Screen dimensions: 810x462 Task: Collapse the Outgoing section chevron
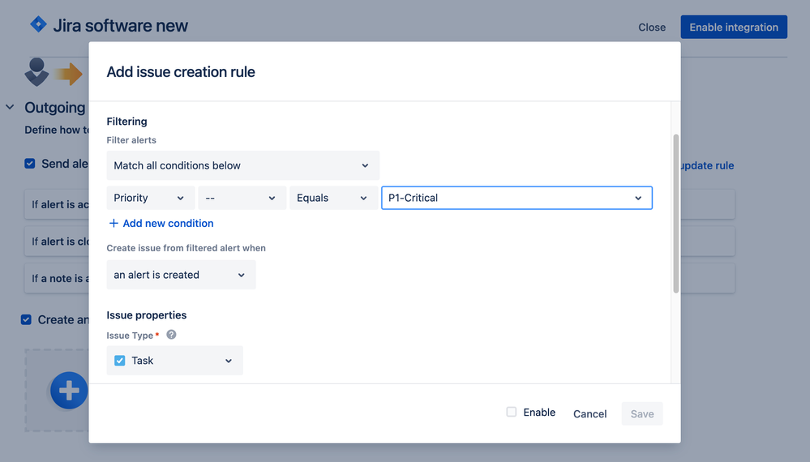[x=10, y=107]
